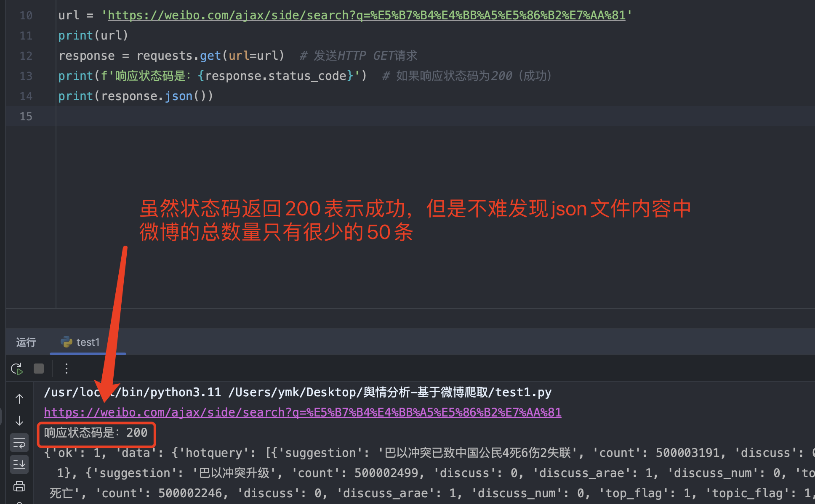Toggle soft-wrap in the console output
815x504 pixels.
click(x=19, y=443)
